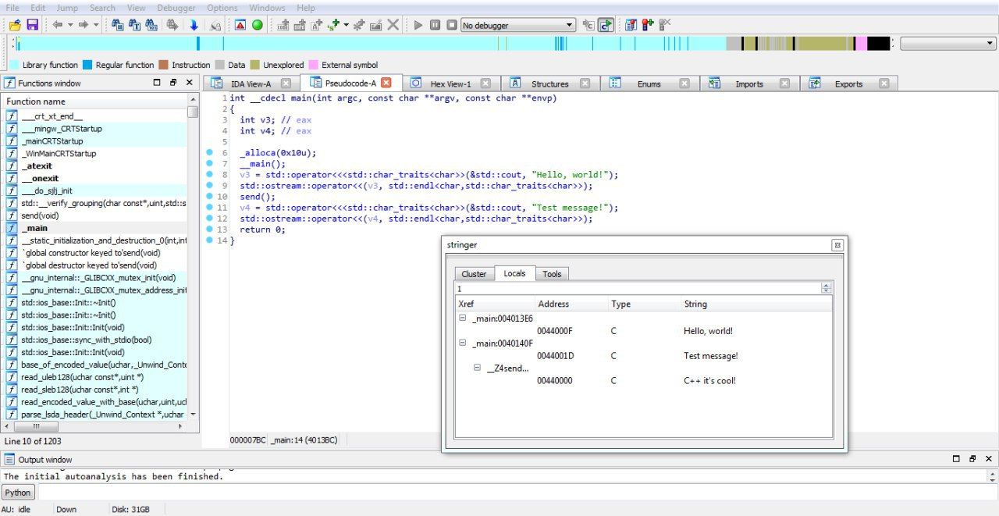Open the Debugger menu
This screenshot has height=516, width=999.
coord(176,8)
